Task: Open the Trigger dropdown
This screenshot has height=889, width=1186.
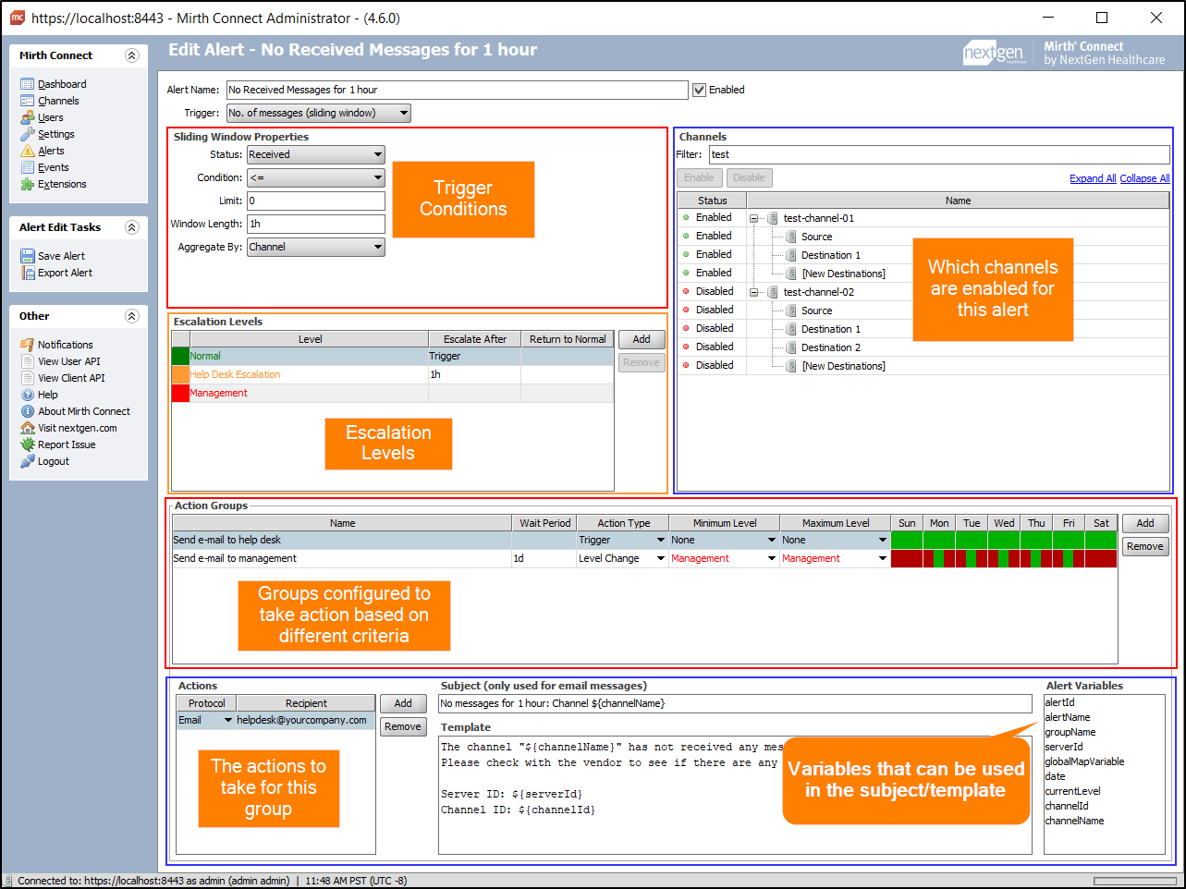Action: tap(319, 113)
